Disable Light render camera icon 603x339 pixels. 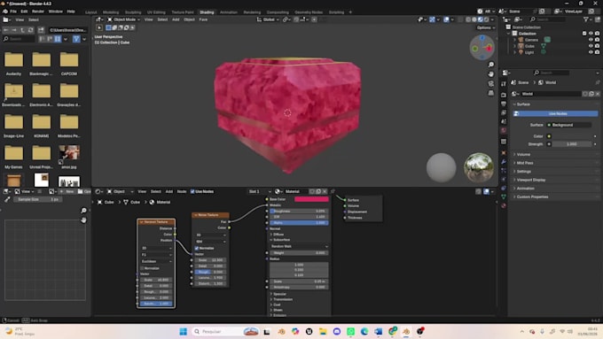pyautogui.click(x=597, y=52)
